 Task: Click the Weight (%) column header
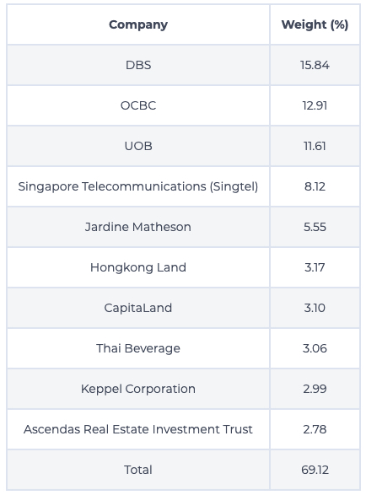[315, 24]
